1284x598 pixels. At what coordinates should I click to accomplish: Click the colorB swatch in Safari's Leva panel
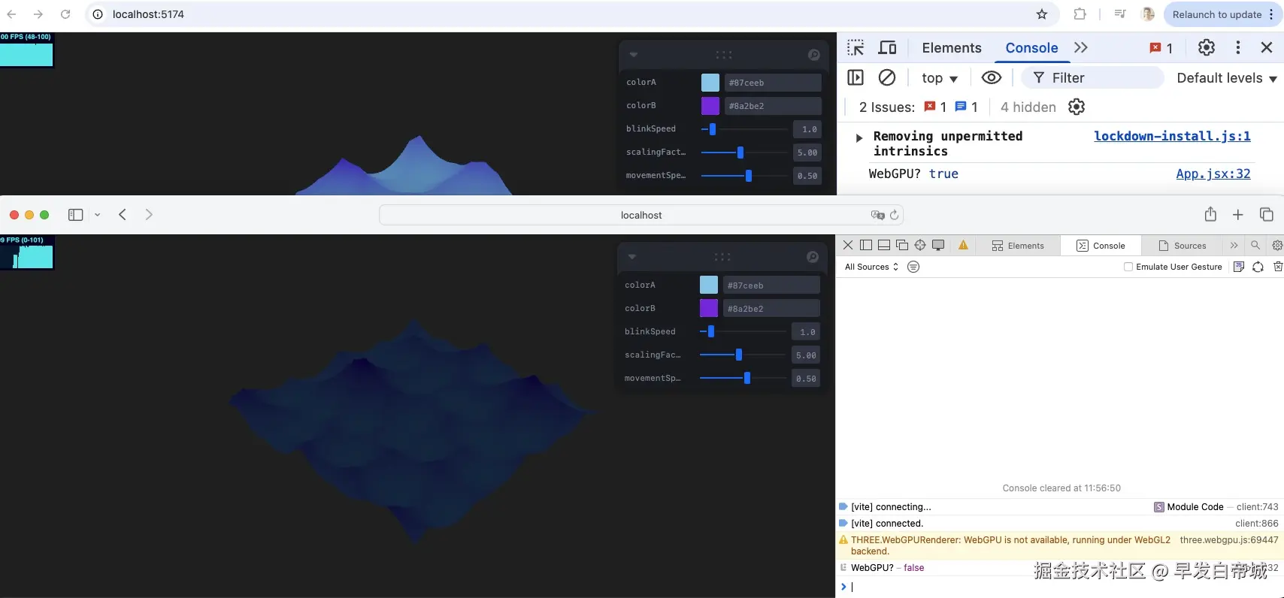(708, 308)
